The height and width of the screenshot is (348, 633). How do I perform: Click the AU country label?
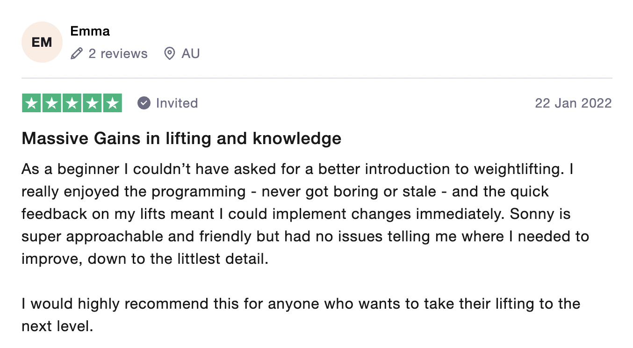(191, 54)
